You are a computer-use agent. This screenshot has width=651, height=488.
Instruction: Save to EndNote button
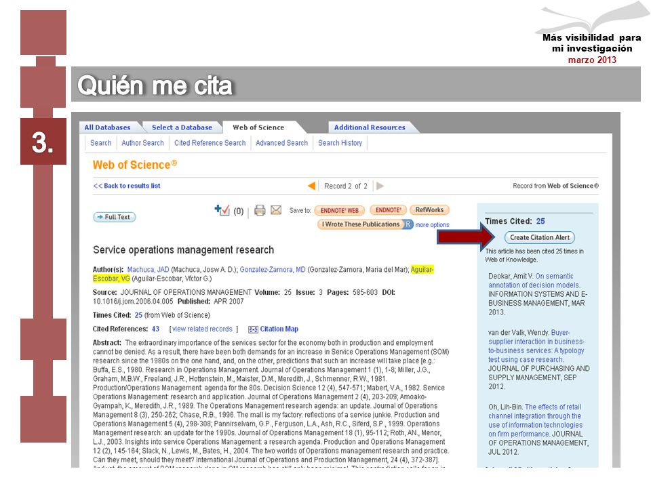coord(388,210)
